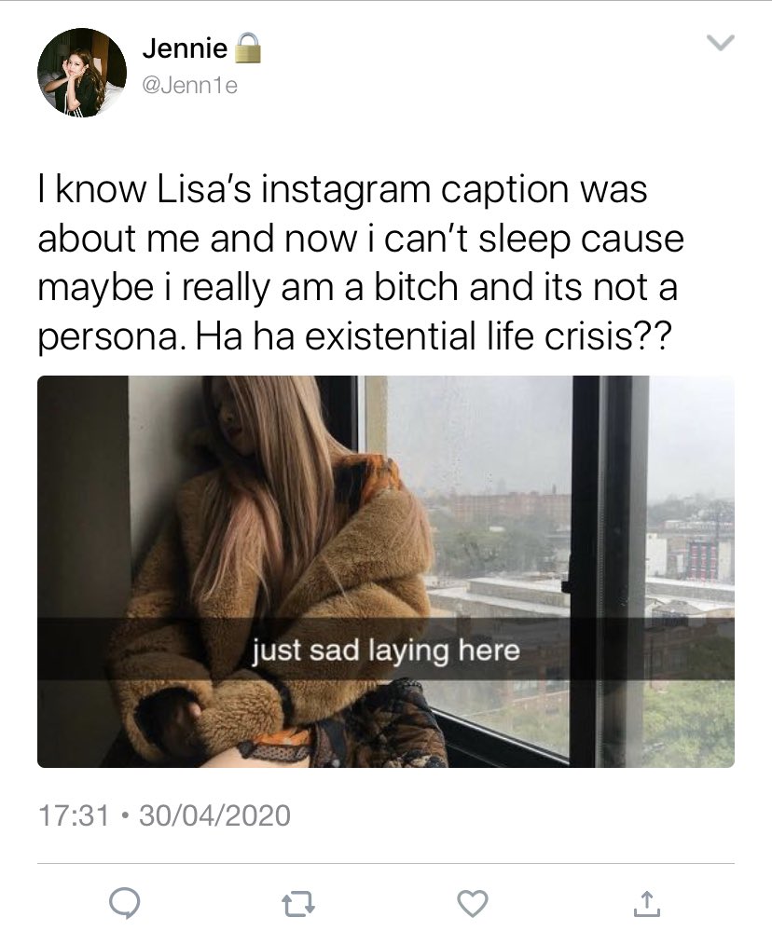
Task: Open Jennie's profile picture
Action: coord(82,73)
